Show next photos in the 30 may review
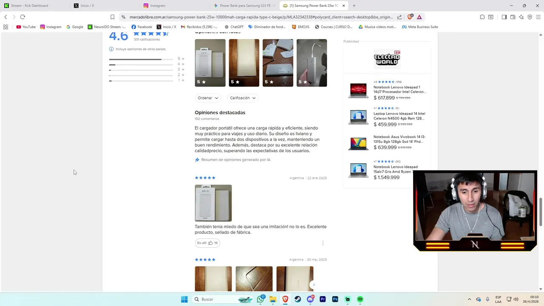Image resolution: width=544 pixels, height=306 pixels. [314, 285]
